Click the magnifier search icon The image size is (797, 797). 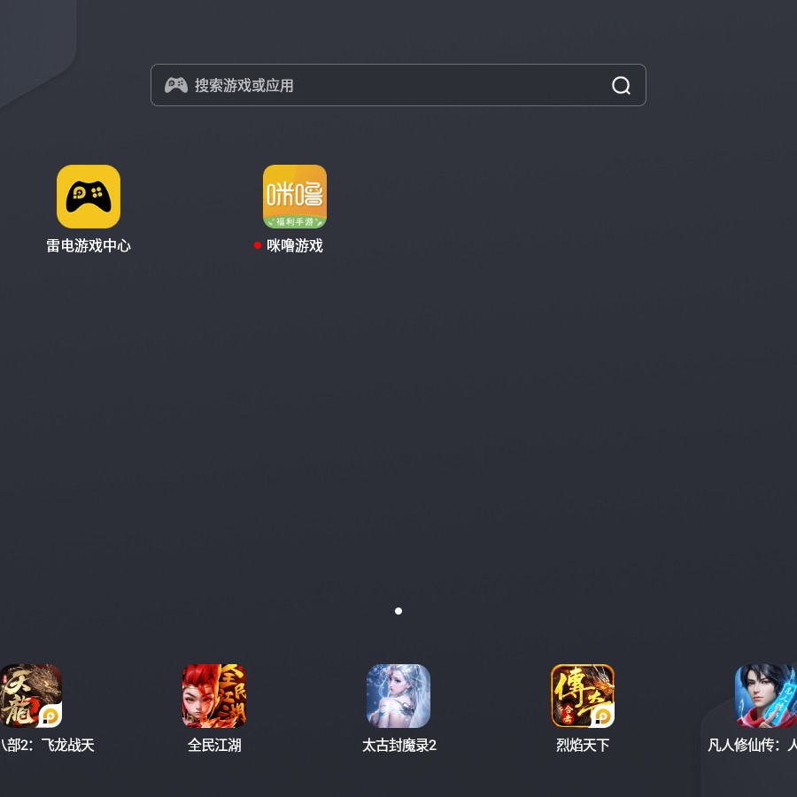(x=621, y=85)
